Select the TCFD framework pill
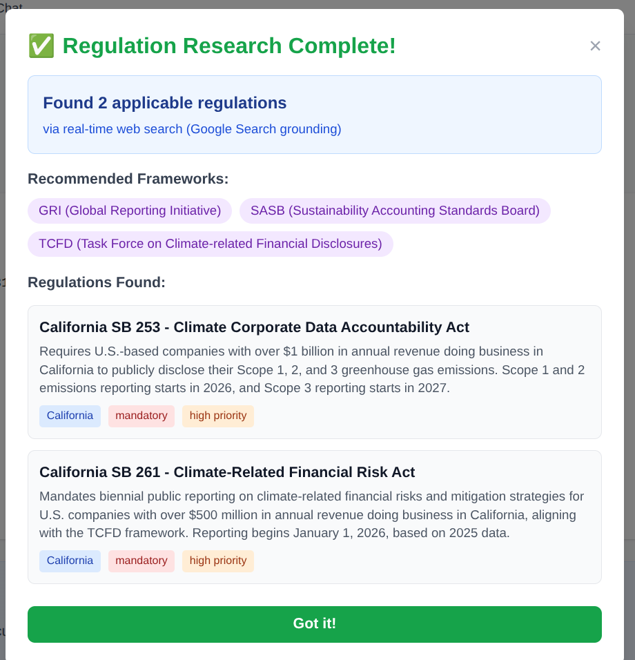Image resolution: width=635 pixels, height=660 pixels. click(210, 244)
